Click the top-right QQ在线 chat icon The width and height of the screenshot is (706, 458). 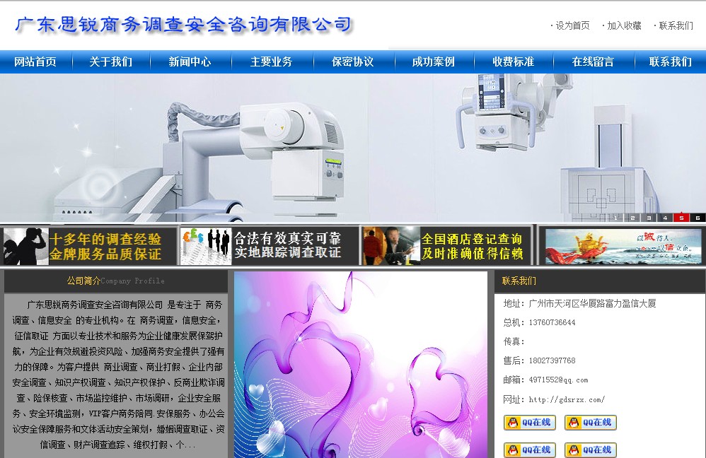pyautogui.click(x=591, y=423)
